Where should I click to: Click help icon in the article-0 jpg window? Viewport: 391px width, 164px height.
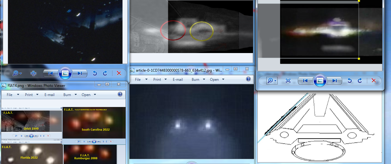pyautogui.click(x=248, y=79)
